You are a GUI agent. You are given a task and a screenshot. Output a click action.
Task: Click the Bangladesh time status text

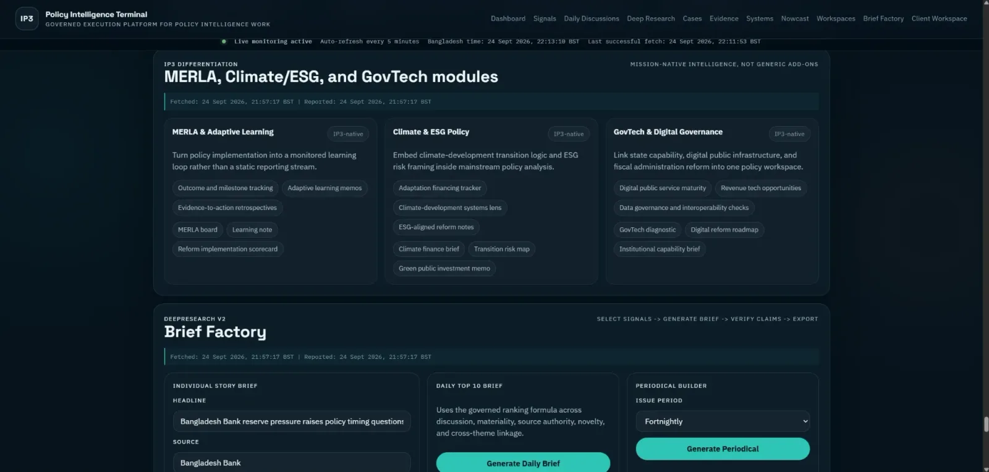pyautogui.click(x=503, y=41)
